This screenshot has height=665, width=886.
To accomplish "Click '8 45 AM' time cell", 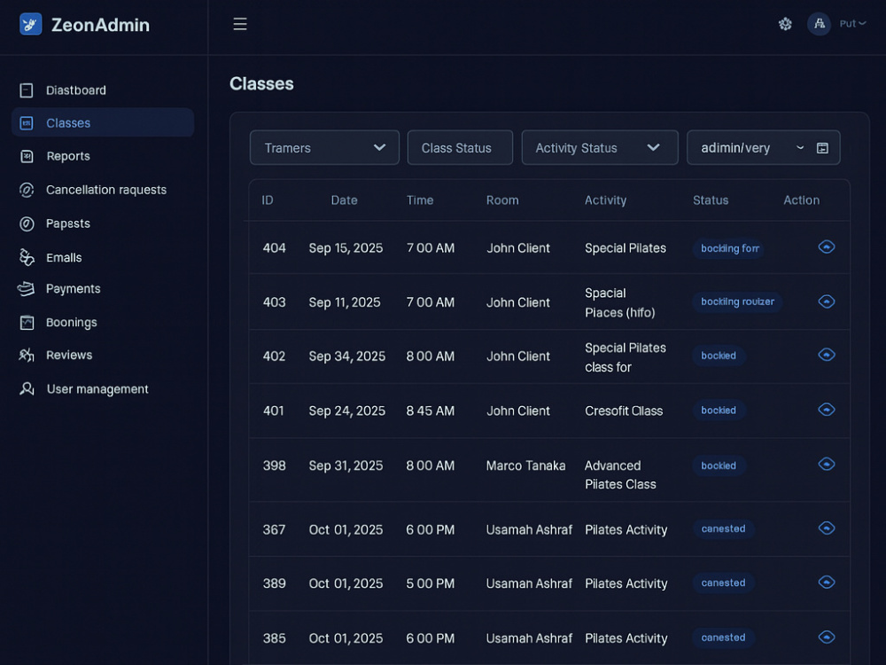I will click(430, 411).
